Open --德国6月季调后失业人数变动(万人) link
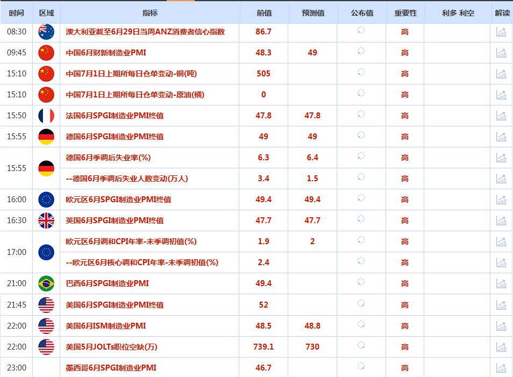Screen dimensions: 513x377 coord(127,179)
